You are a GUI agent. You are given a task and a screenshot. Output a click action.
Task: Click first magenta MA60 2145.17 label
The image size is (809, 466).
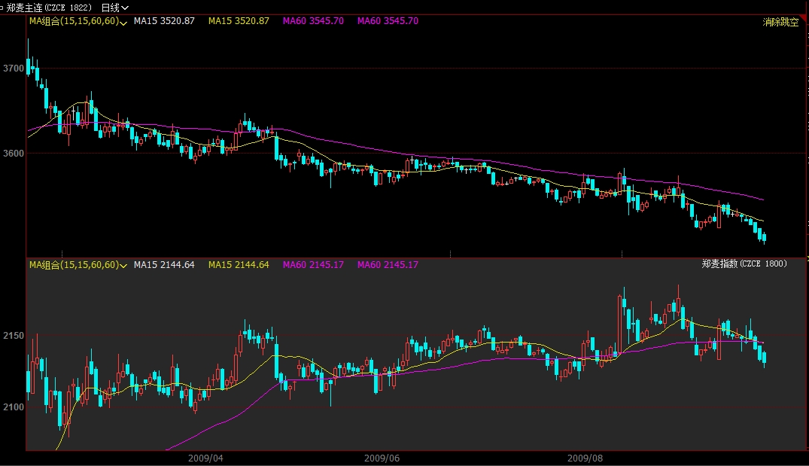[x=313, y=265]
